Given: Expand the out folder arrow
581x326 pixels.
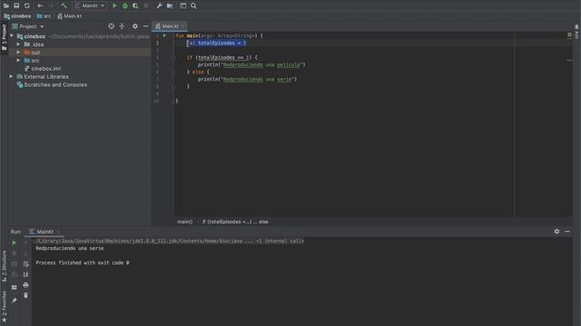Looking at the screenshot, I should (18, 53).
